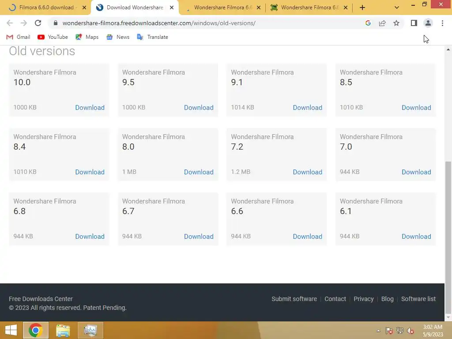Open the YouTube bookmark
This screenshot has width=452, height=339.
[53, 37]
